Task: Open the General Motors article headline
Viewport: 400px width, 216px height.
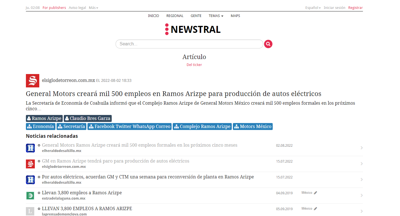Action: (174, 94)
